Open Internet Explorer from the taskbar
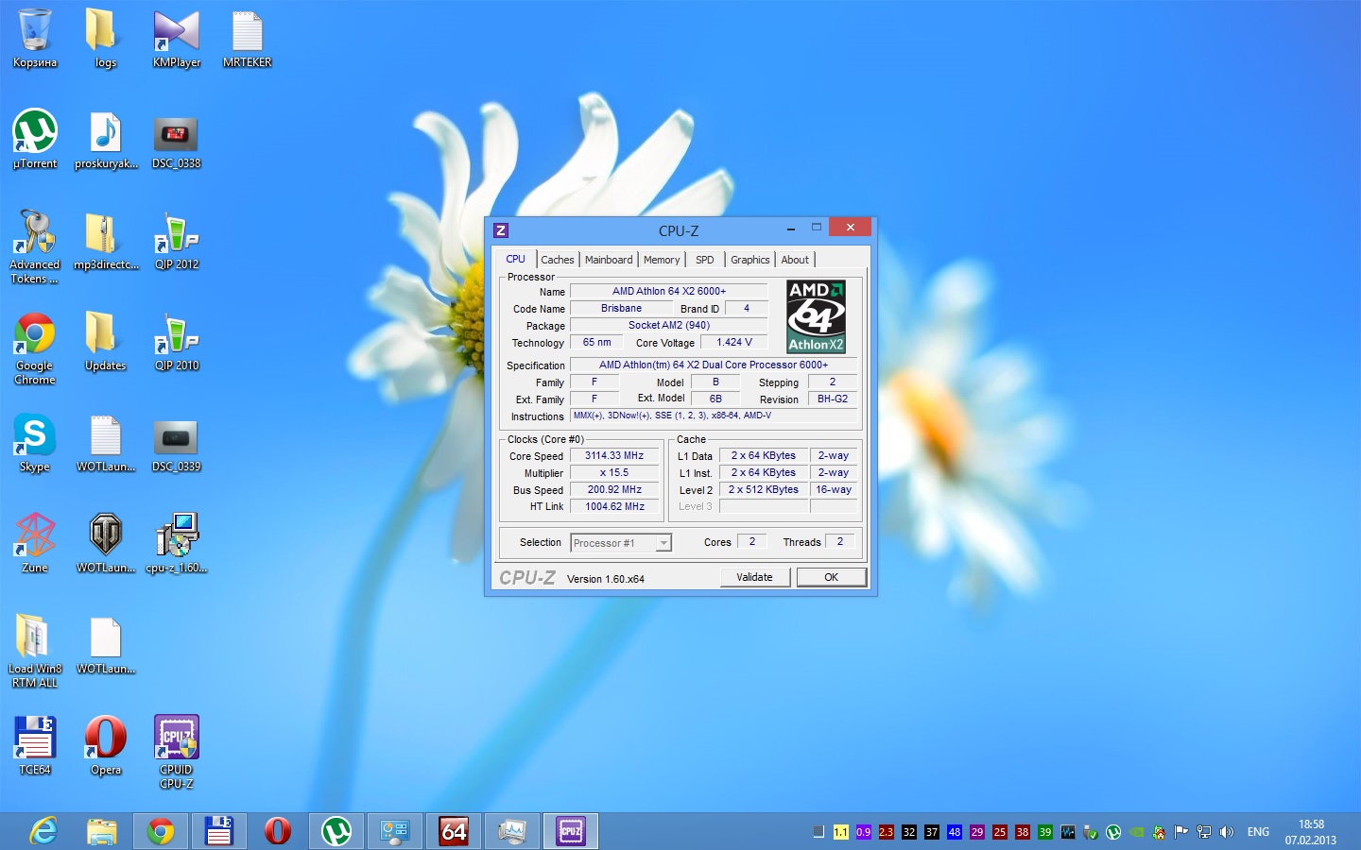Screen dimensions: 1361x850 tap(43, 831)
